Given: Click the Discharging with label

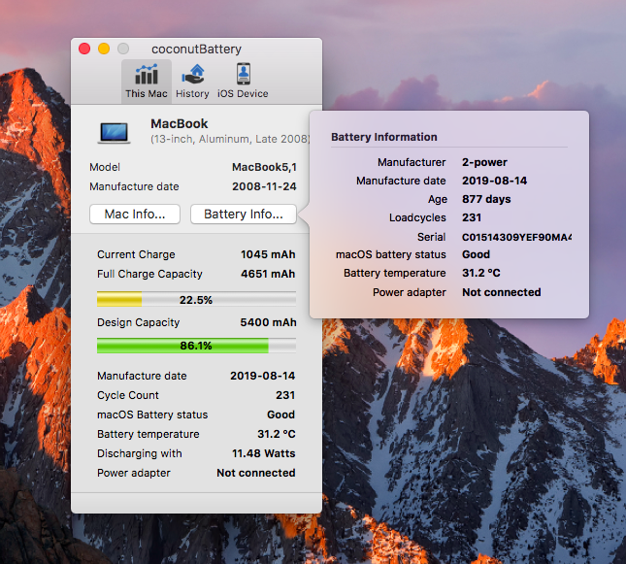Looking at the screenshot, I should click(140, 453).
